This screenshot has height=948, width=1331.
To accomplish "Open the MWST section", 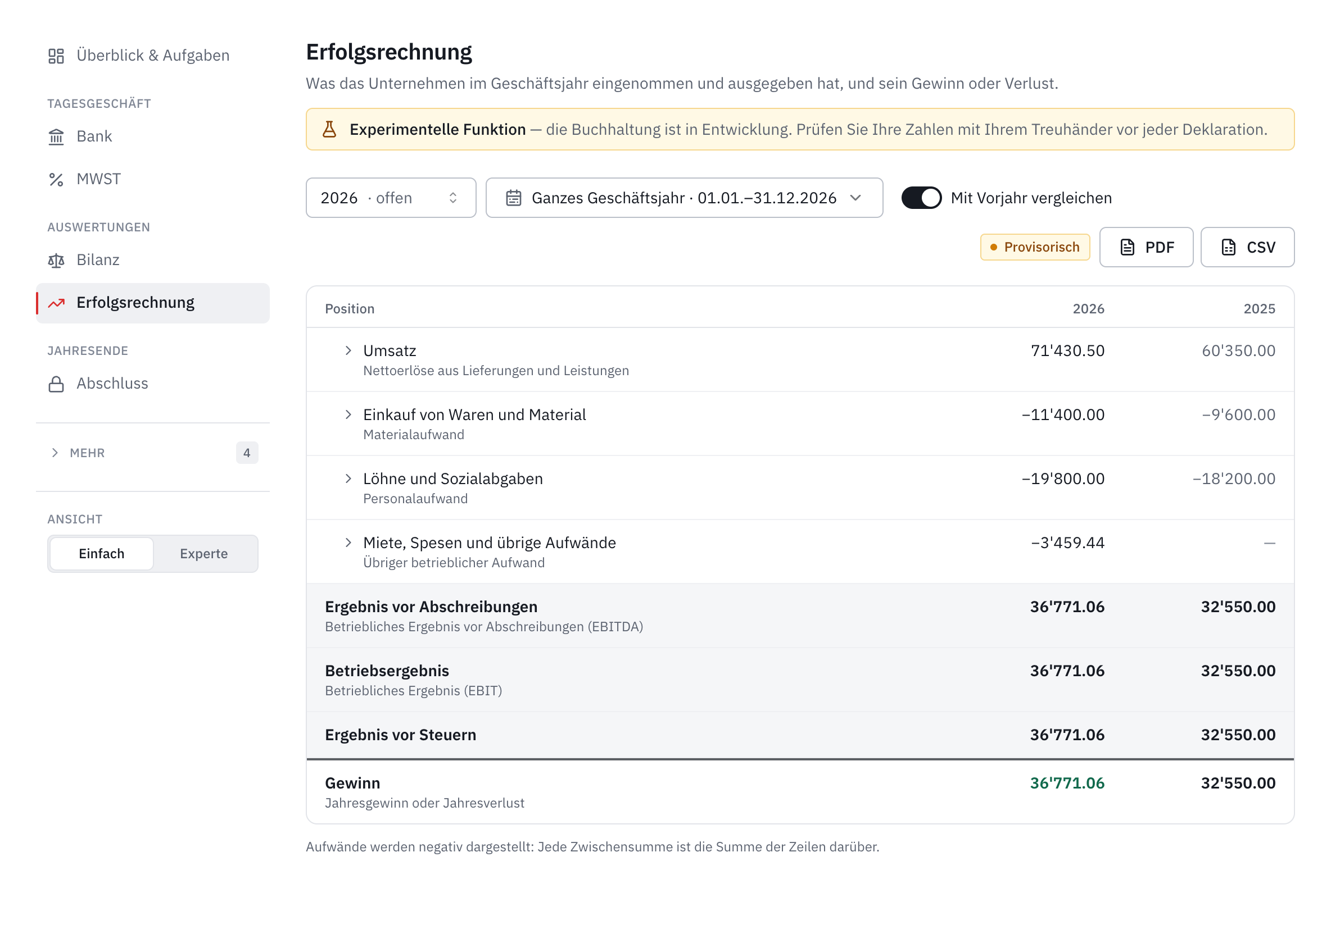I will tap(152, 179).
